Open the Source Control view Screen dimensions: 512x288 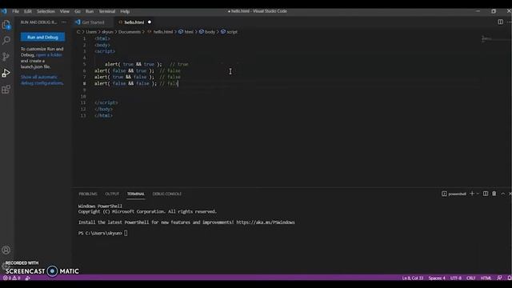(x=6, y=57)
